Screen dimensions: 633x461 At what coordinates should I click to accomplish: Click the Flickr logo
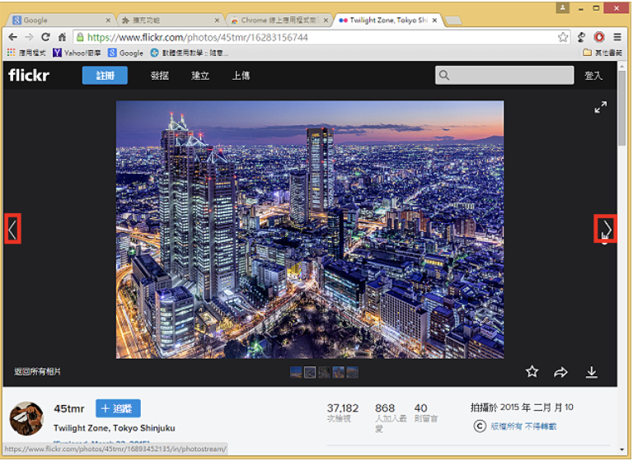point(29,75)
